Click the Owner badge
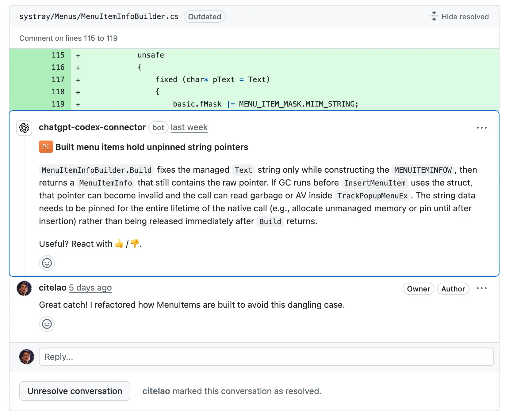 click(418, 289)
